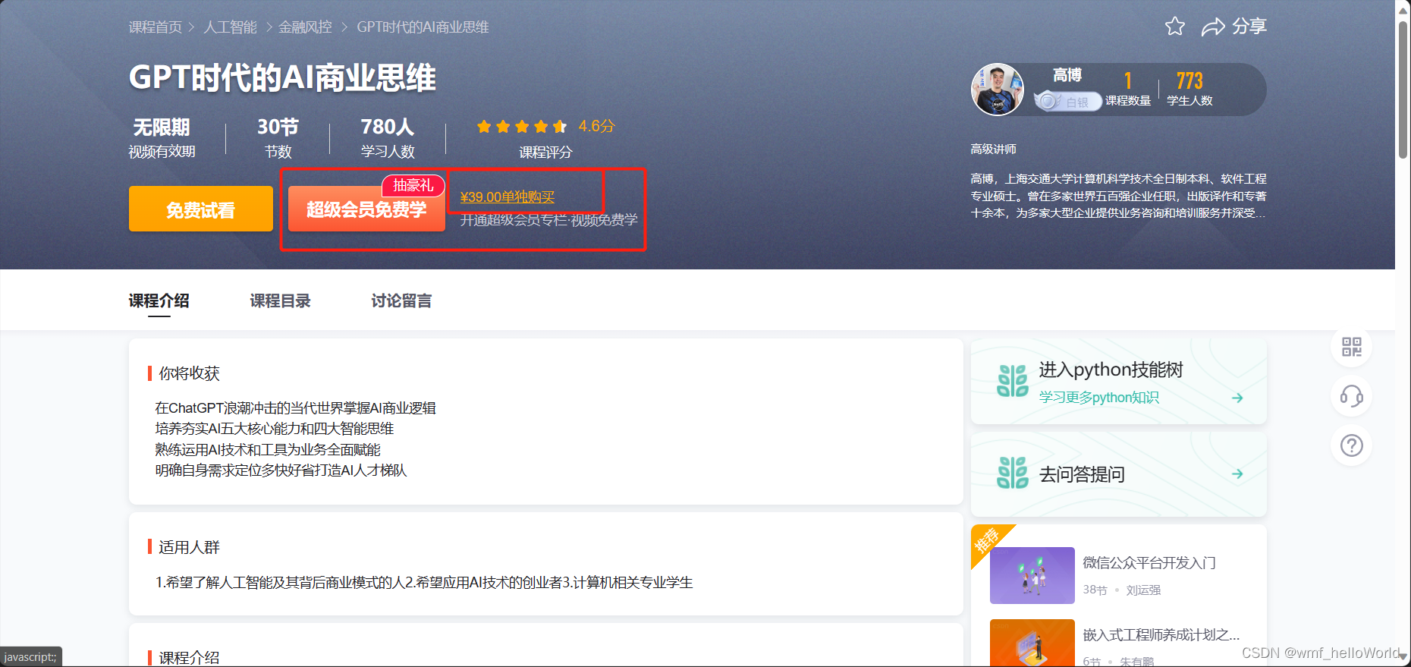This screenshot has height=667, width=1411.
Task: Switch to 课程介绍 tab
Action: 159,300
